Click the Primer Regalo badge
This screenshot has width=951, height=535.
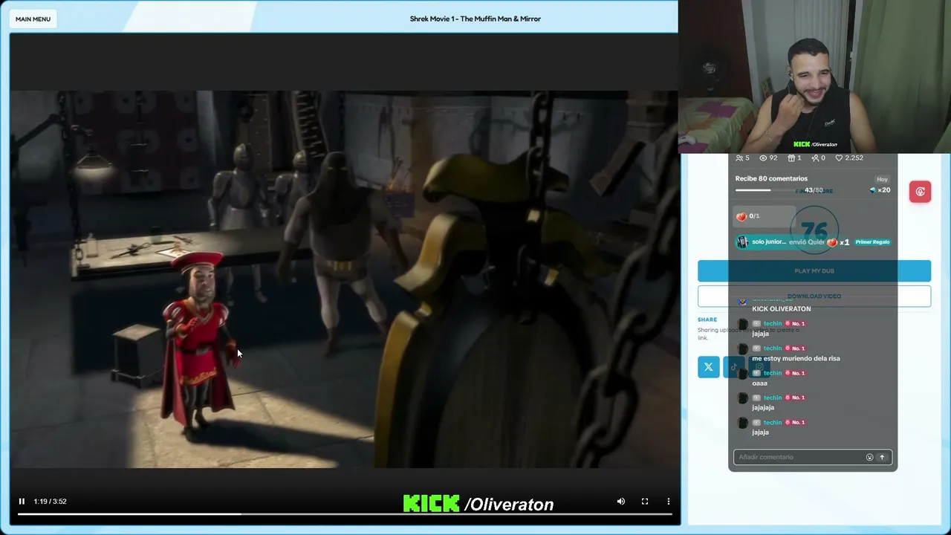click(x=872, y=242)
